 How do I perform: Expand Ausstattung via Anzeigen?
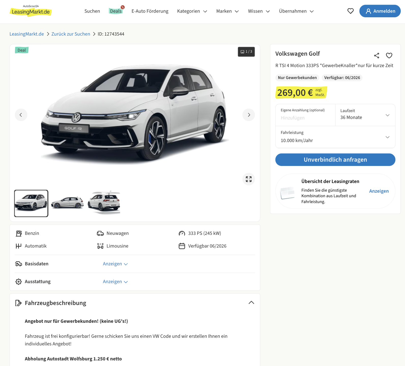pos(115,282)
